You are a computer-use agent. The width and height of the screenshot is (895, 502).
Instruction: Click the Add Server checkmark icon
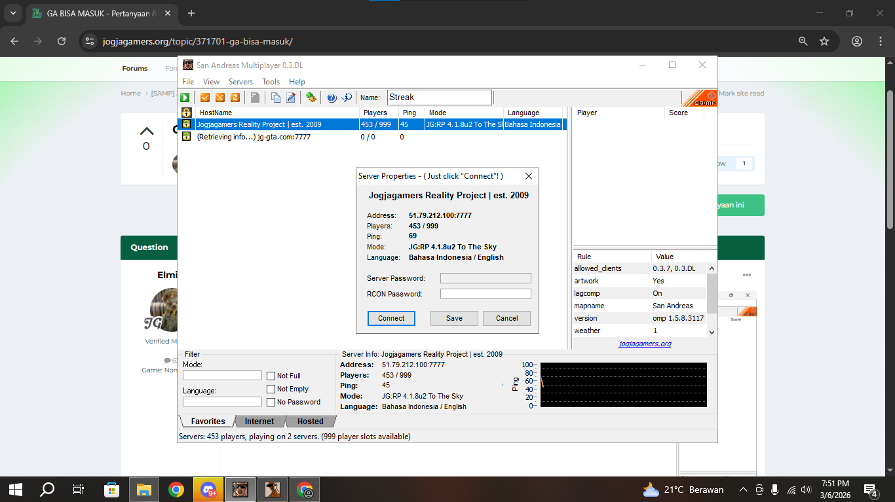(205, 98)
